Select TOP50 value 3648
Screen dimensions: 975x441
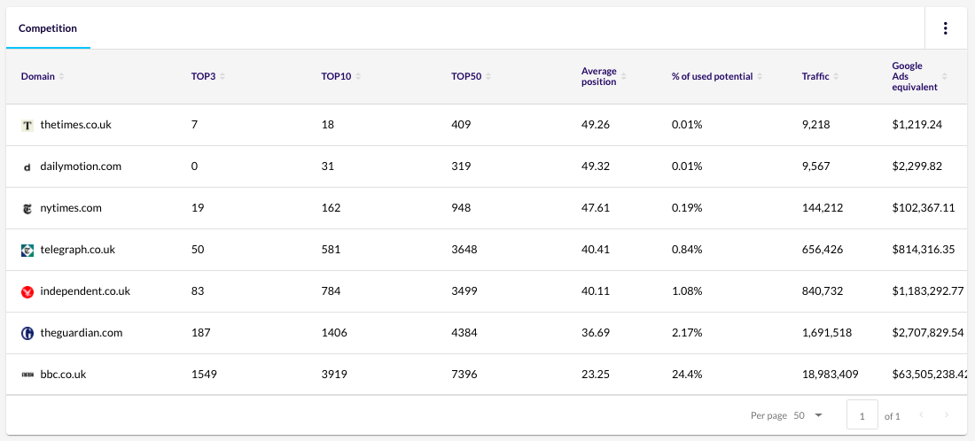coord(464,250)
